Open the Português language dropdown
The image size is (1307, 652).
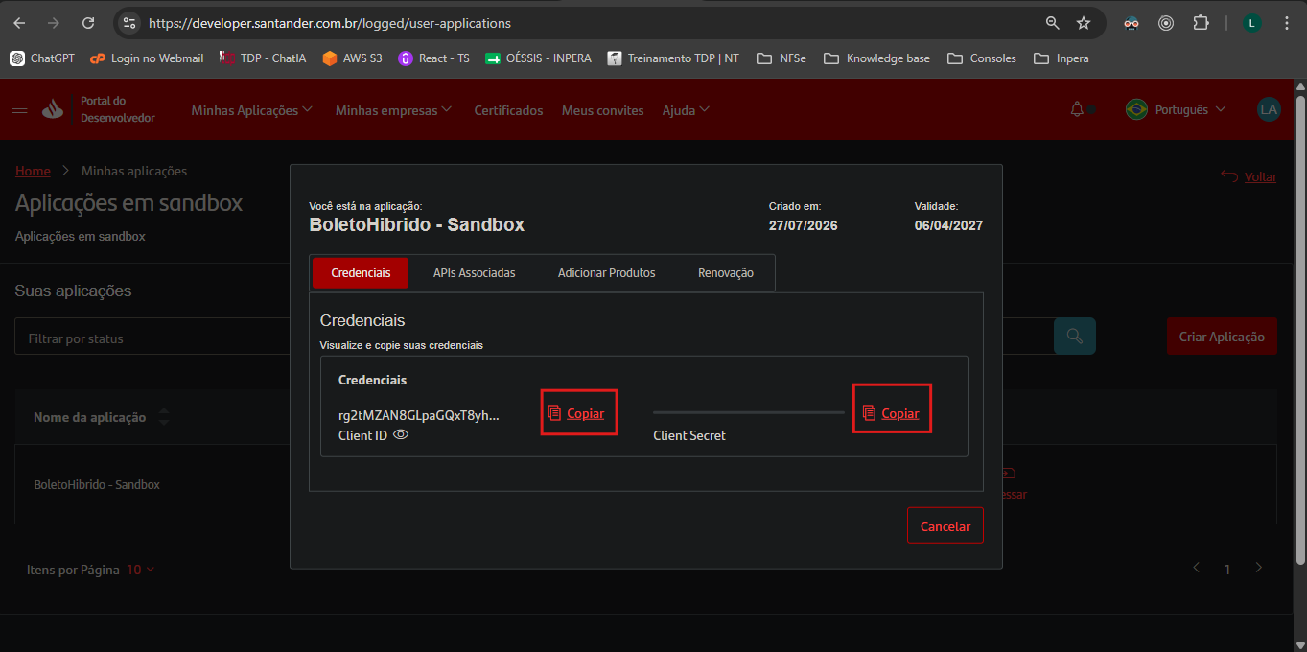click(1176, 109)
